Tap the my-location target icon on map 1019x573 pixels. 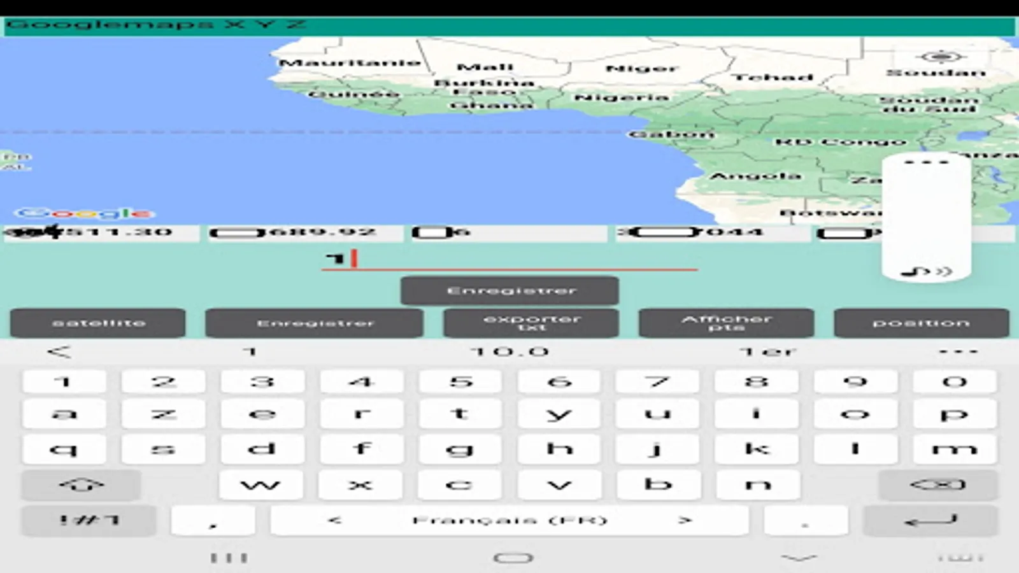point(941,57)
